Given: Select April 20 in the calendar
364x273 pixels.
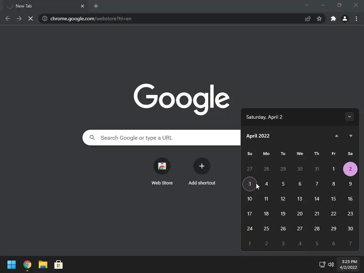Looking at the screenshot, I should tap(300, 214).
